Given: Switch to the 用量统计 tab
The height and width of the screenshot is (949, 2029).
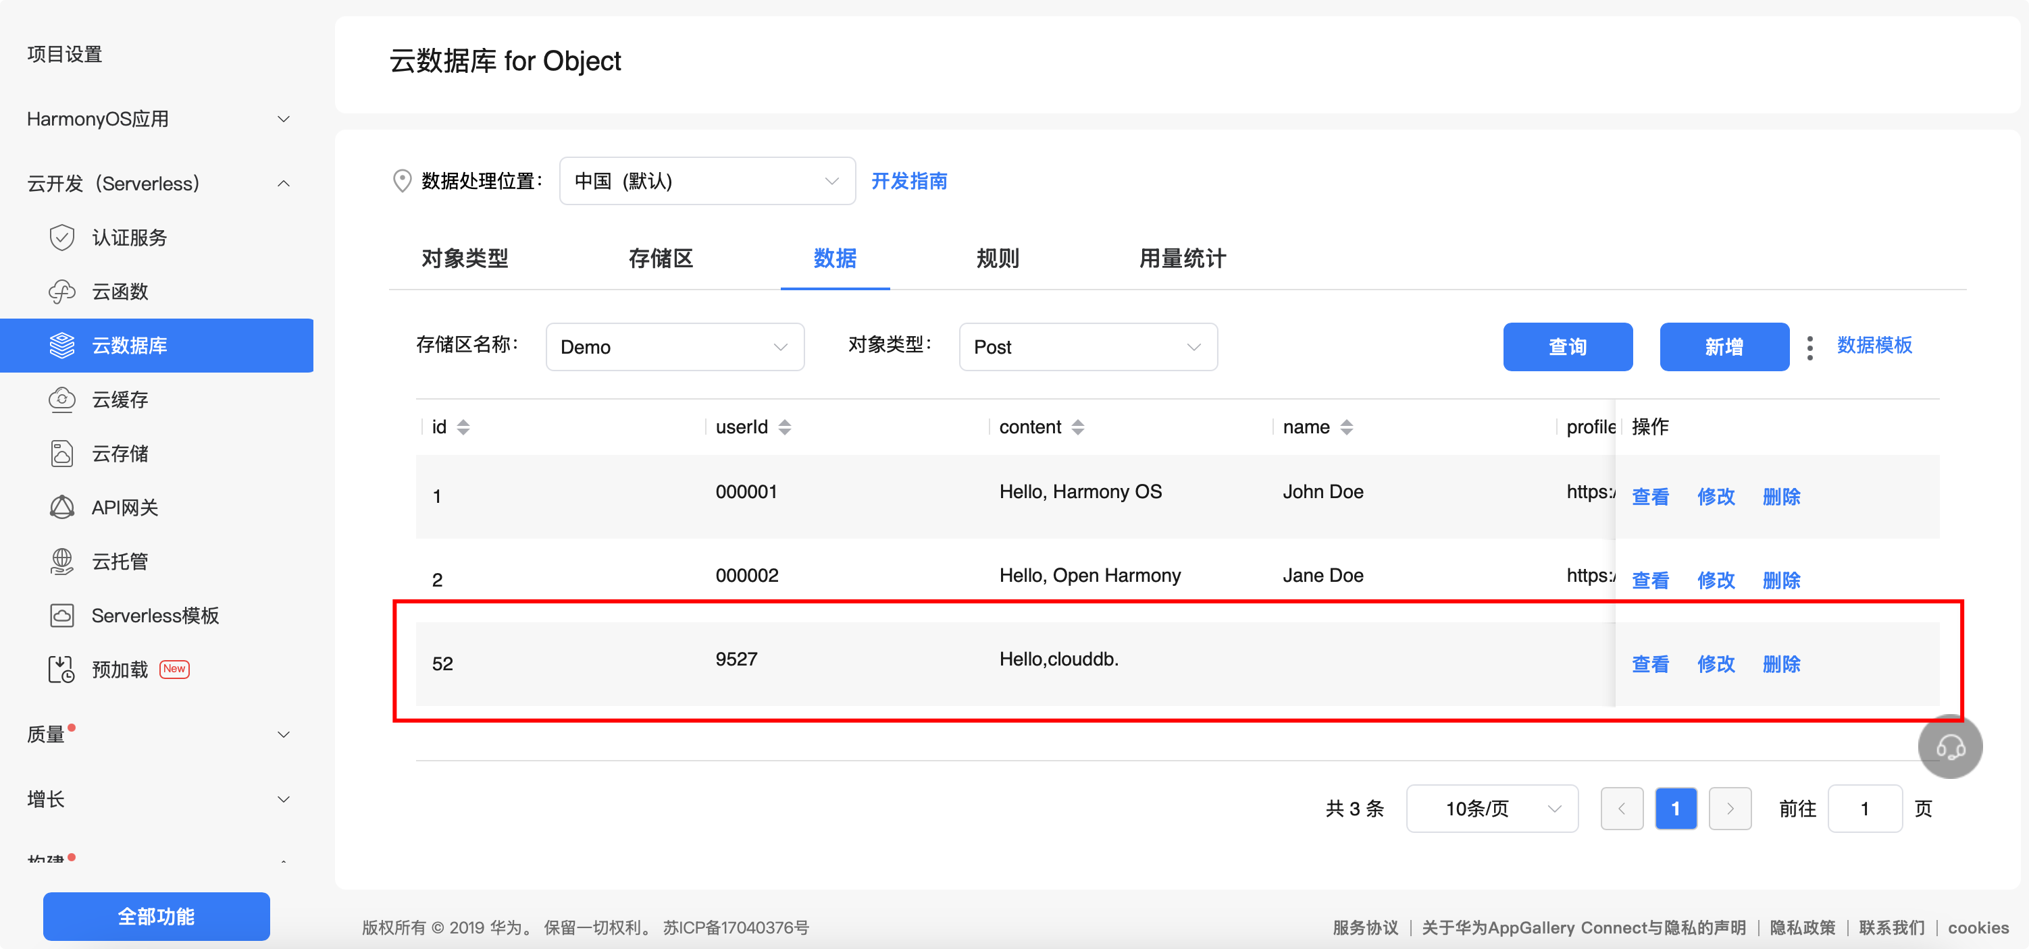Looking at the screenshot, I should [1182, 259].
